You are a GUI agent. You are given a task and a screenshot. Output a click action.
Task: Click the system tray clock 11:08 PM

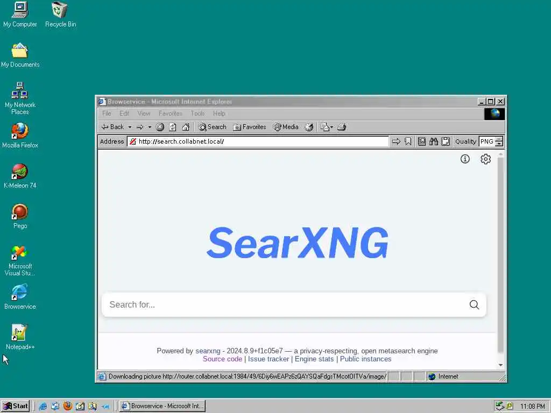pos(532,407)
